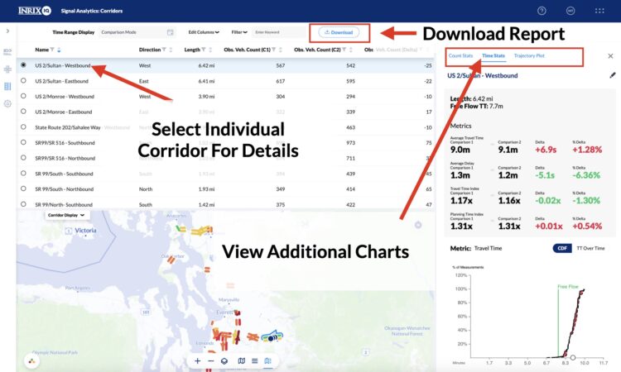Zoom in the map with plus
The image size is (621, 372).
click(197, 361)
